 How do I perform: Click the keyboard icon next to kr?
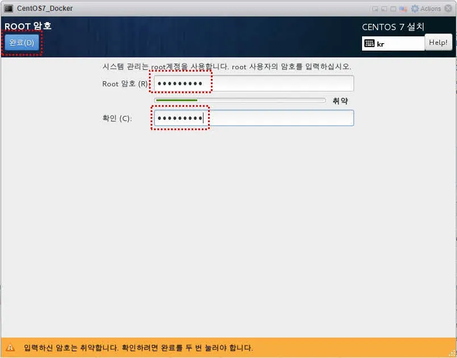[369, 43]
